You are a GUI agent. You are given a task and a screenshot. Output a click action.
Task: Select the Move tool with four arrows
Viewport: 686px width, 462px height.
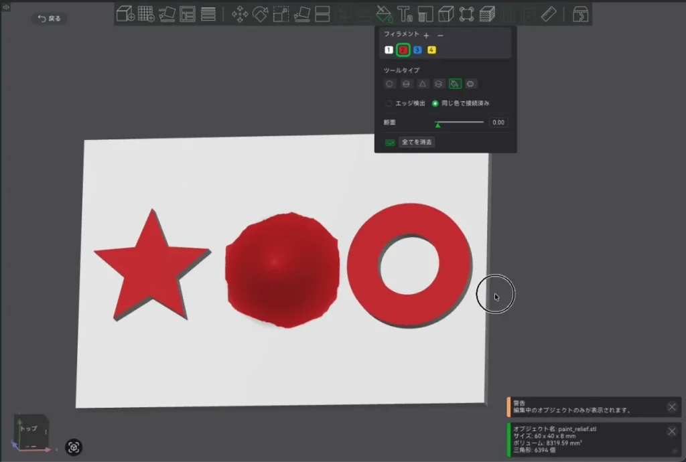pos(240,14)
